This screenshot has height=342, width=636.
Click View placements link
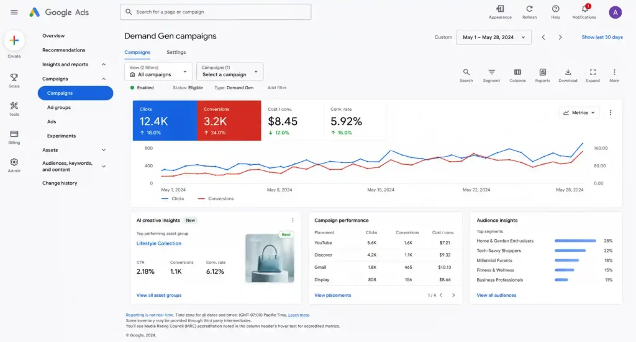coord(333,295)
